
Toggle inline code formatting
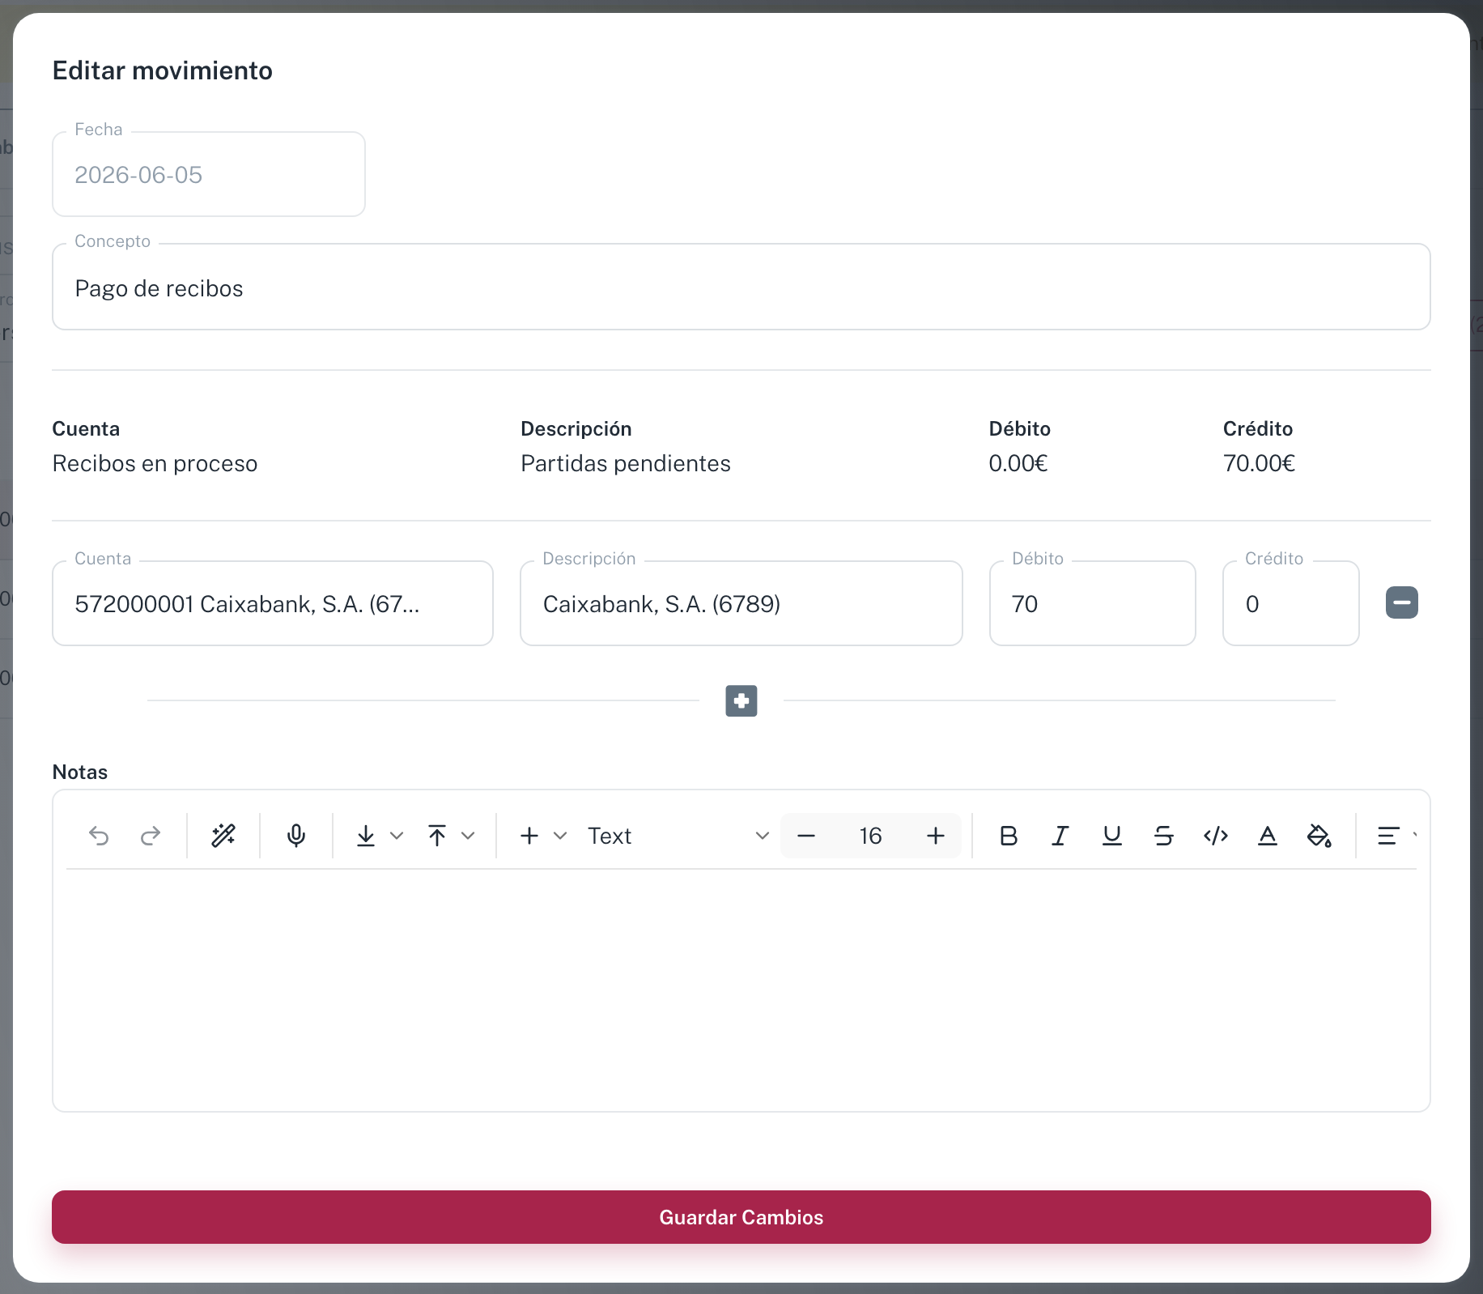[x=1216, y=836]
